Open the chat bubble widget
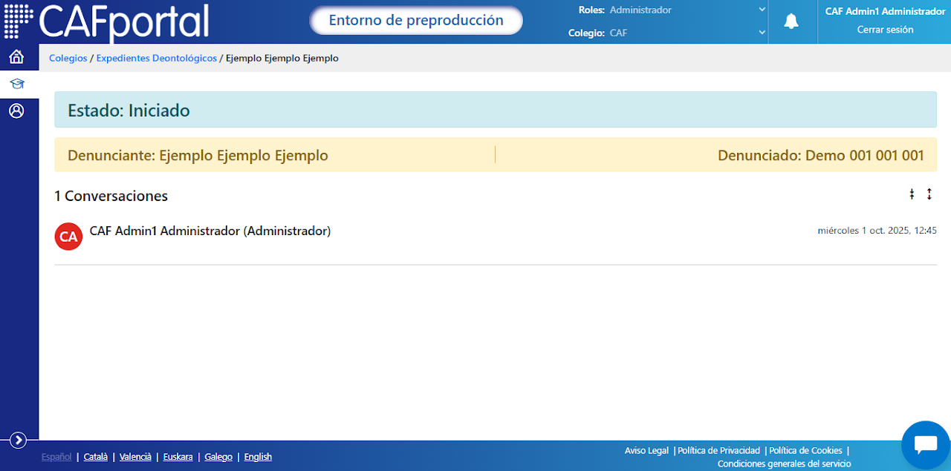 click(x=925, y=444)
